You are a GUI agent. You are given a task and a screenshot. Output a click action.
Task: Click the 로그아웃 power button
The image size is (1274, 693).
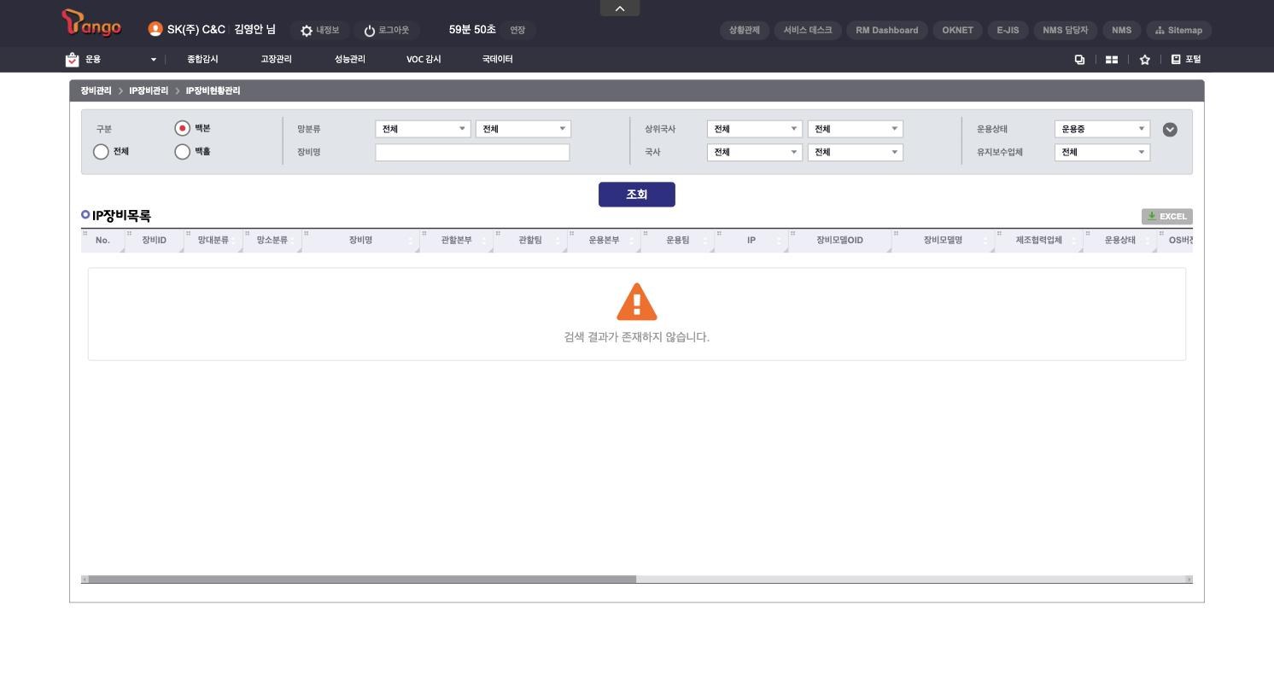coord(386,30)
